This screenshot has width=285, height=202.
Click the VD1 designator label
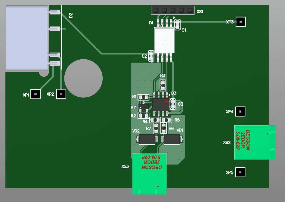[x=180, y=130]
